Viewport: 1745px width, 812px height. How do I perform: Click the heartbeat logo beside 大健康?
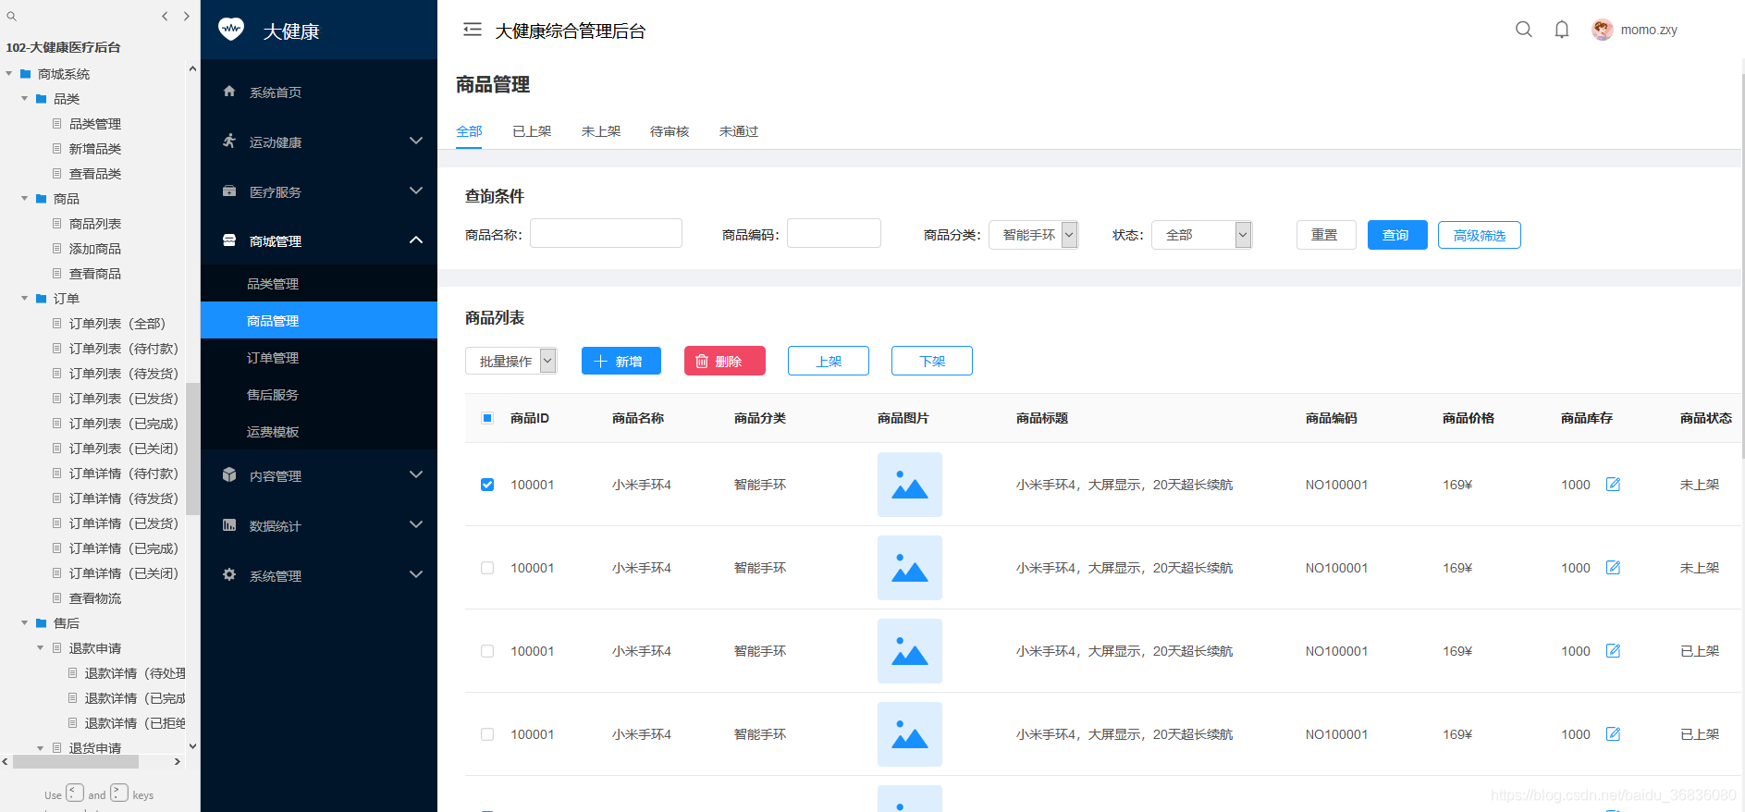click(231, 30)
